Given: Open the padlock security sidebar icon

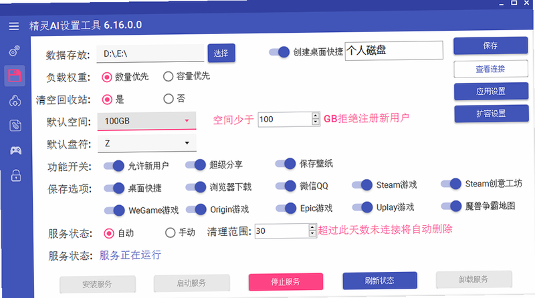Looking at the screenshot, I should pos(16,176).
